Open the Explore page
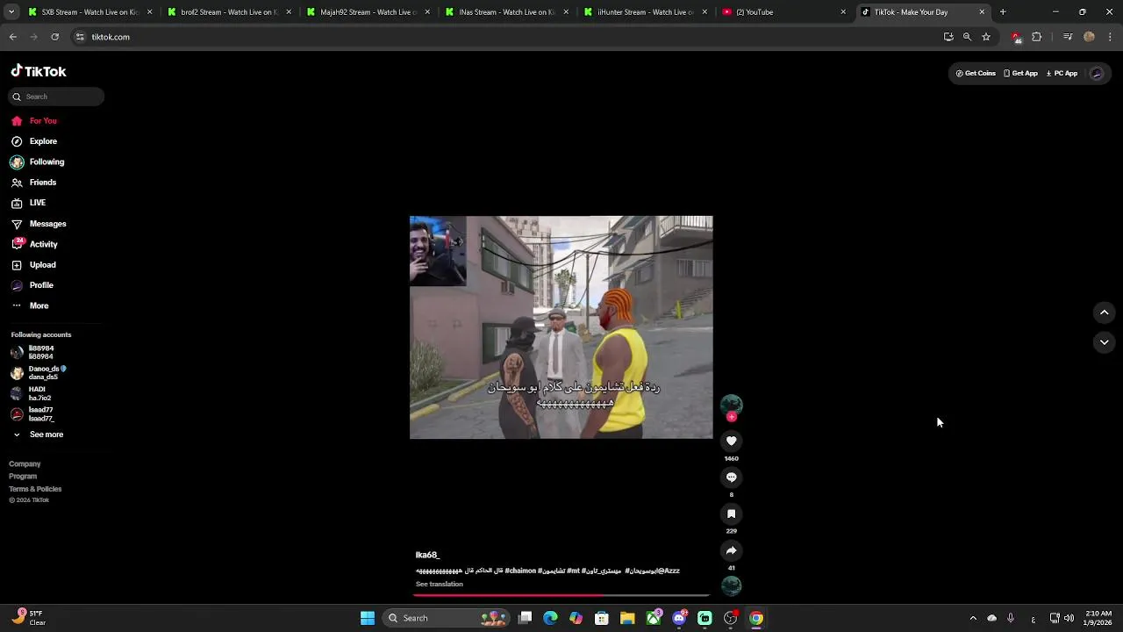Image resolution: width=1123 pixels, height=632 pixels. (34, 141)
